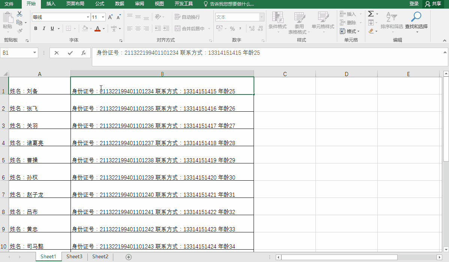Click the Copy icon in clipboard group
Viewport: 449px width, 262px height.
(20, 22)
